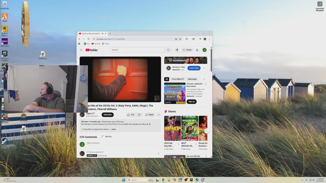Image resolution: width=326 pixels, height=183 pixels.
Task: Go back in the browser
Action: pos(79,39)
